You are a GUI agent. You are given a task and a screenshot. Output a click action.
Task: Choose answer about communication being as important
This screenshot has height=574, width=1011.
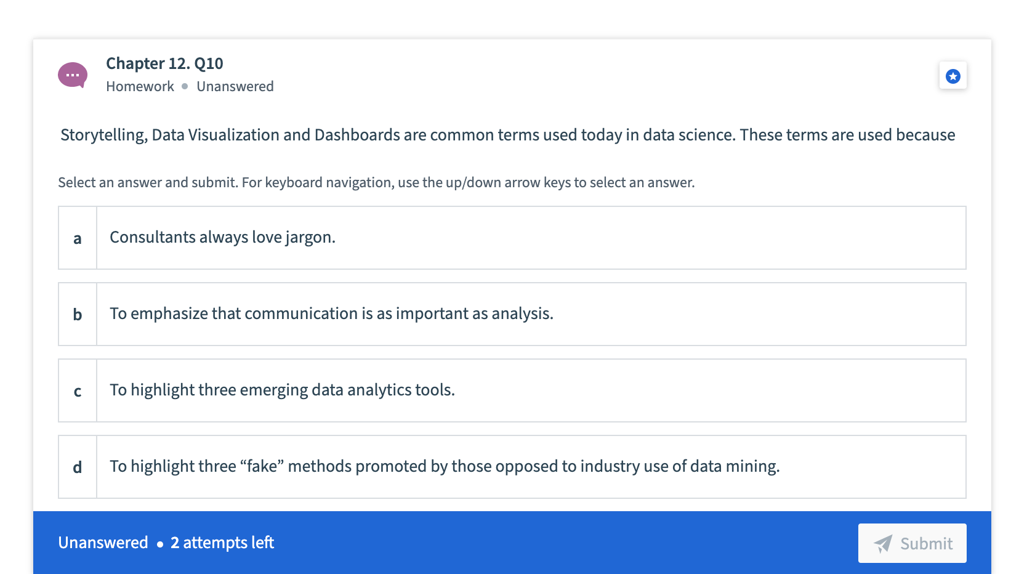coord(331,314)
